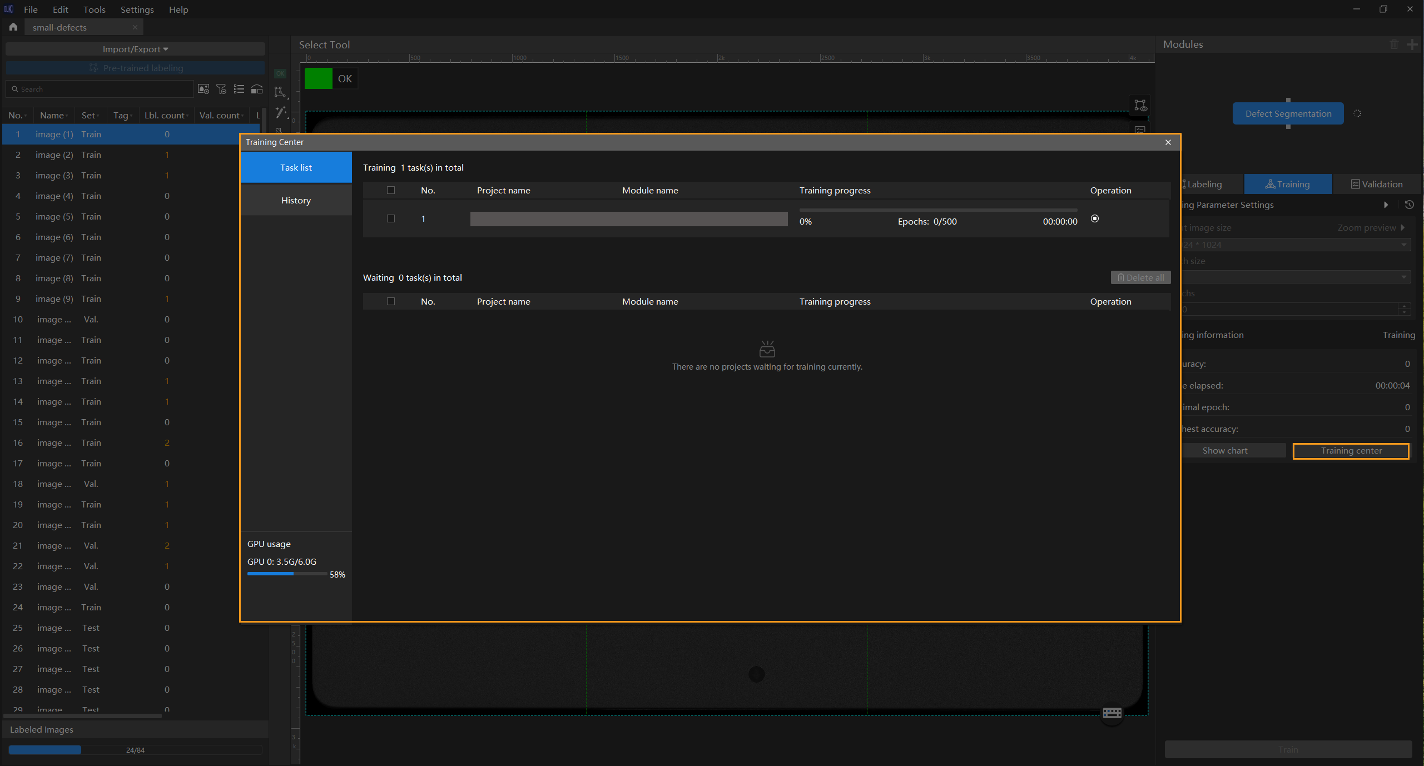Click the epochs stepper arrows

(1405, 309)
